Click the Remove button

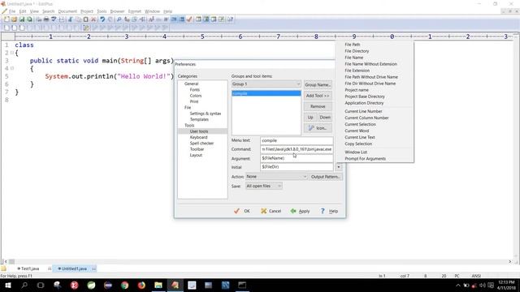(x=318, y=106)
